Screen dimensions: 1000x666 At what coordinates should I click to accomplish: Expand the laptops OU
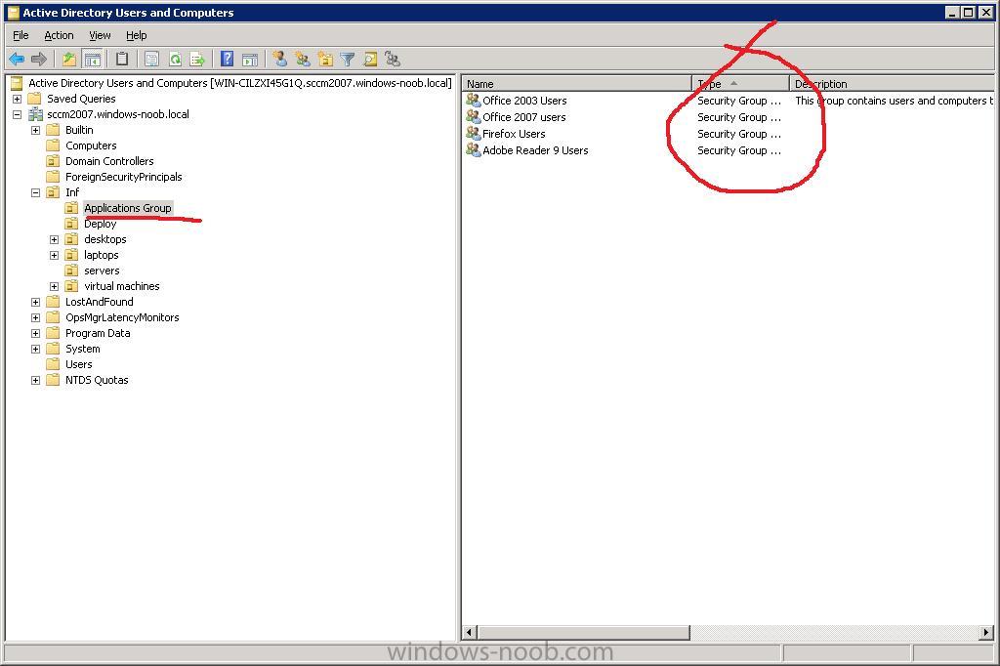pyautogui.click(x=55, y=255)
